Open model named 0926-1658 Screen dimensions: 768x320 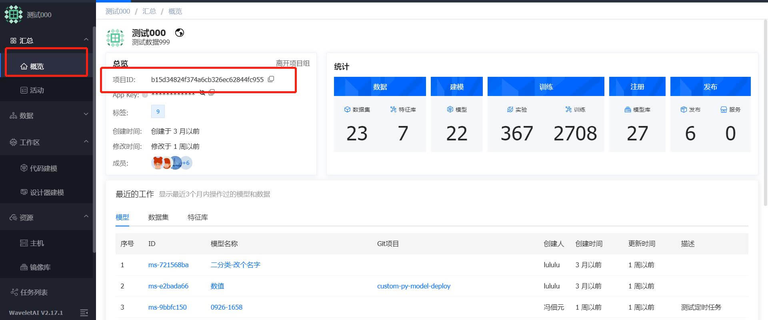click(x=226, y=307)
